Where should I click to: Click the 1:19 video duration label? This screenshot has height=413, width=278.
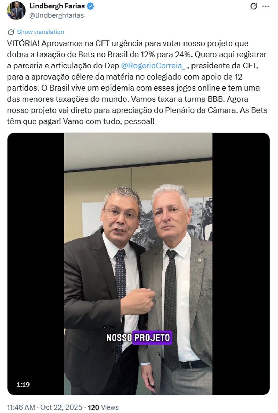pyautogui.click(x=23, y=385)
